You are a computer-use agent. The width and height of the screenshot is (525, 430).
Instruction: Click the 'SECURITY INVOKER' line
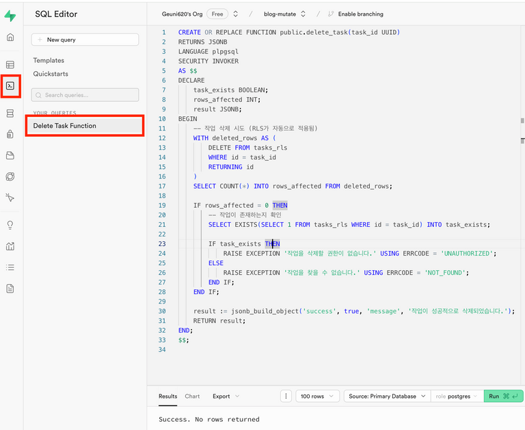(208, 61)
